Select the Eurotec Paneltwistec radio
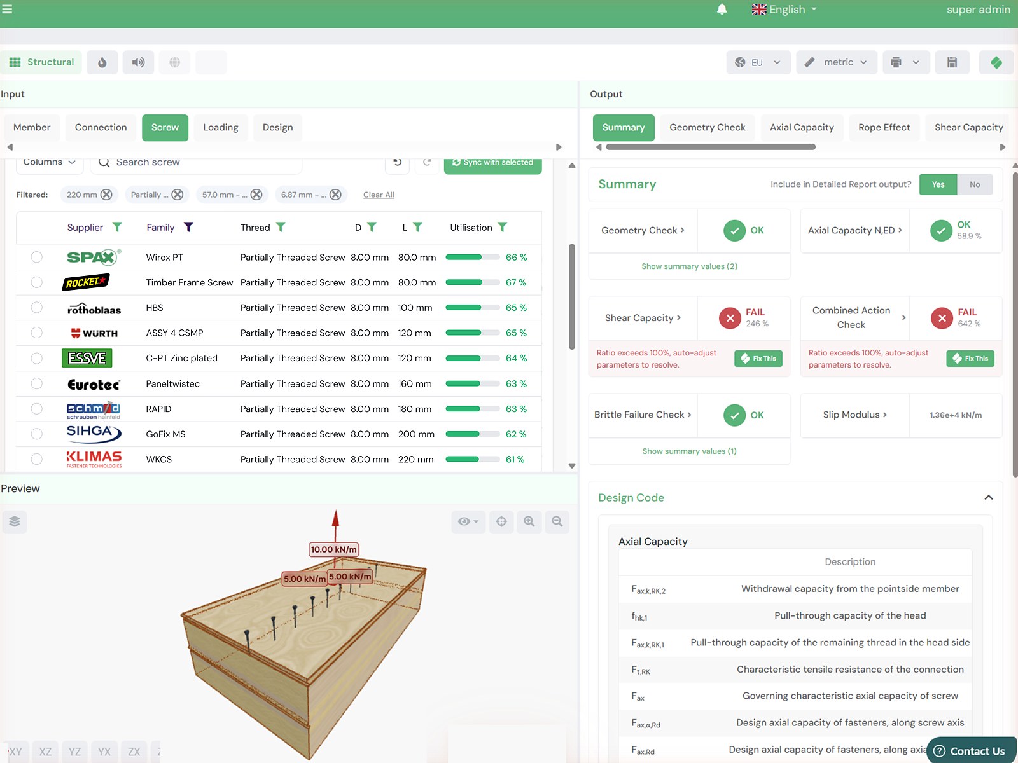 [x=37, y=383]
